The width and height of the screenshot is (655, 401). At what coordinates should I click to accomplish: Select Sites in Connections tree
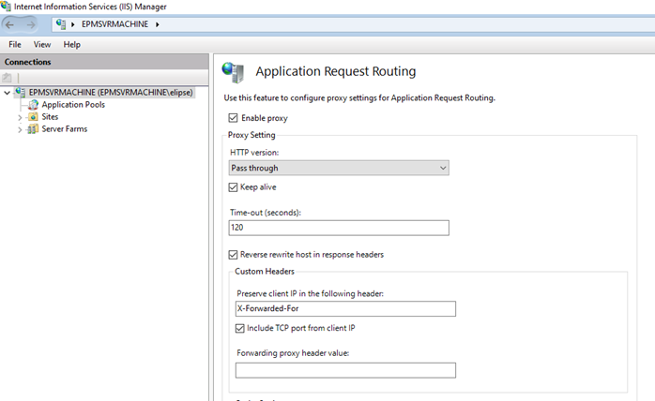coord(50,117)
